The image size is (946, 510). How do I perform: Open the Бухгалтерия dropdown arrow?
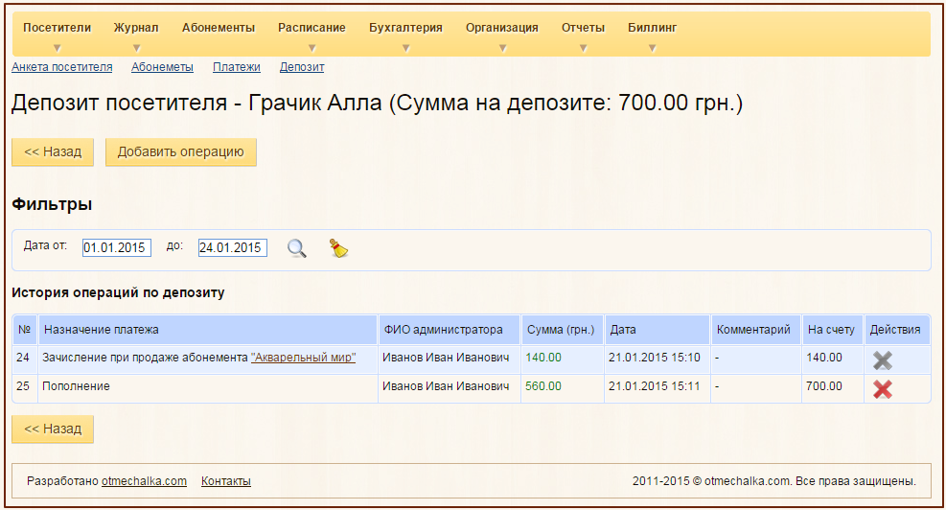coord(405,48)
